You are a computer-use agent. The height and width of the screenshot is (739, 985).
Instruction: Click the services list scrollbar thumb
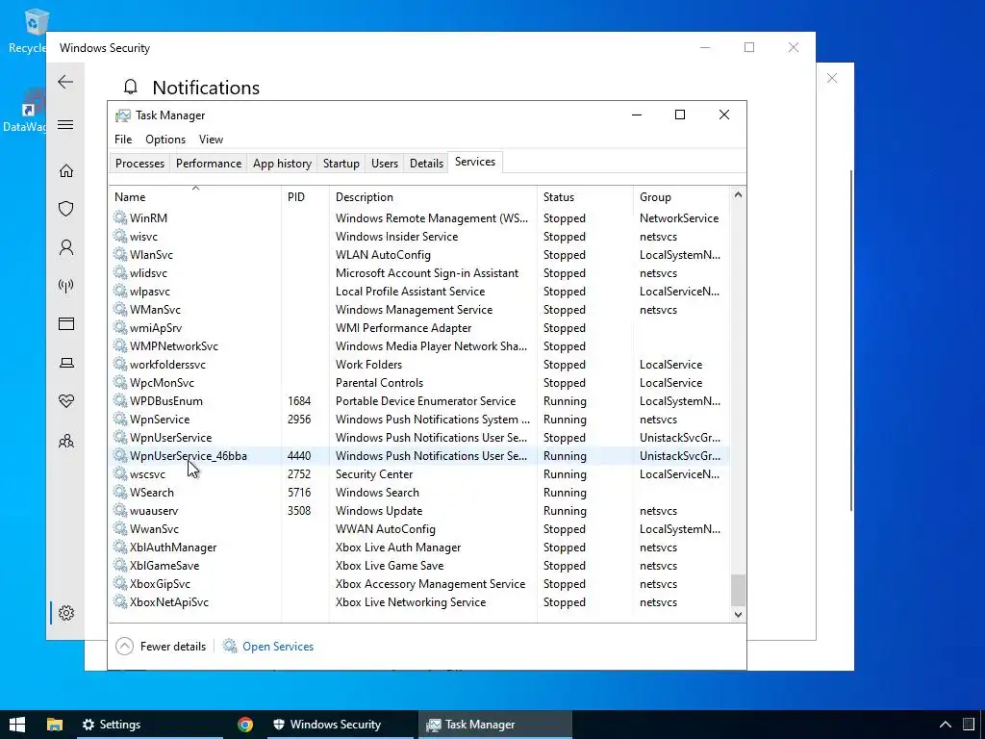click(738, 590)
